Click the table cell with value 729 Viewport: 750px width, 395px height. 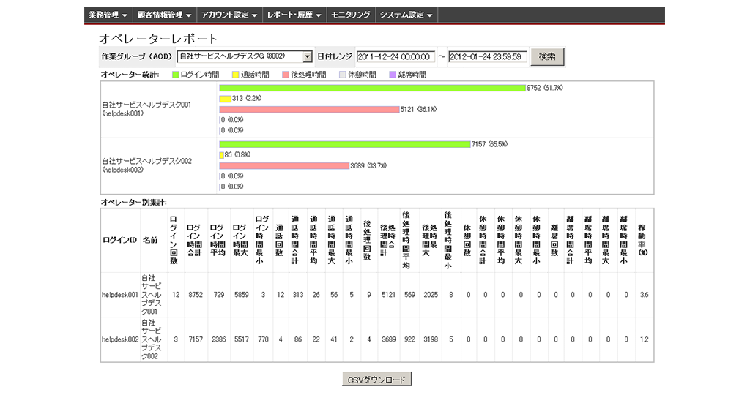click(219, 296)
